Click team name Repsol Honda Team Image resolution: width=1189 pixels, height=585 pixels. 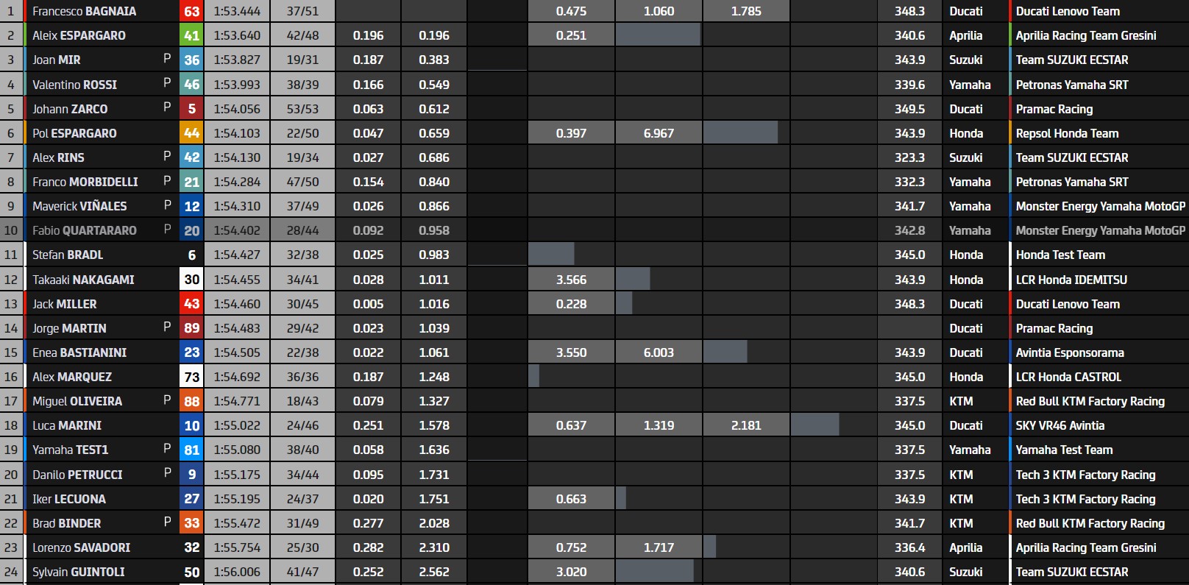pos(1067,133)
